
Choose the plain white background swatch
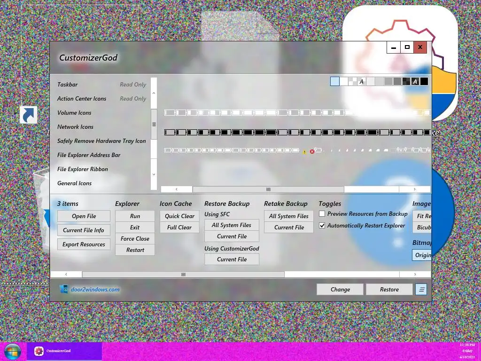coord(344,81)
